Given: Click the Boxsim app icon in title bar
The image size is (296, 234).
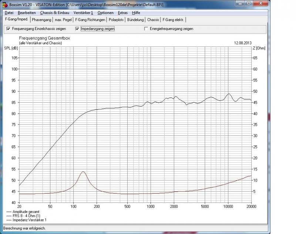Looking at the screenshot, I should [x=4, y=4].
